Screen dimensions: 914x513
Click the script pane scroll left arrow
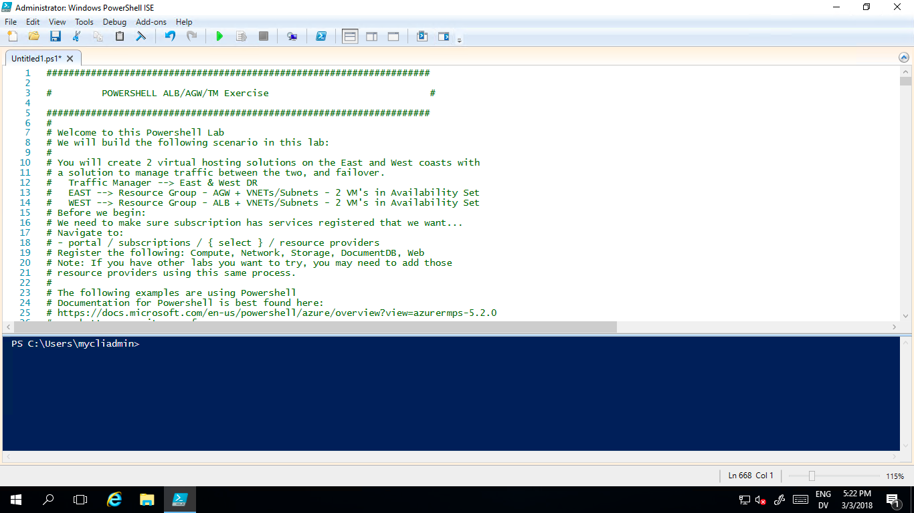click(7, 327)
